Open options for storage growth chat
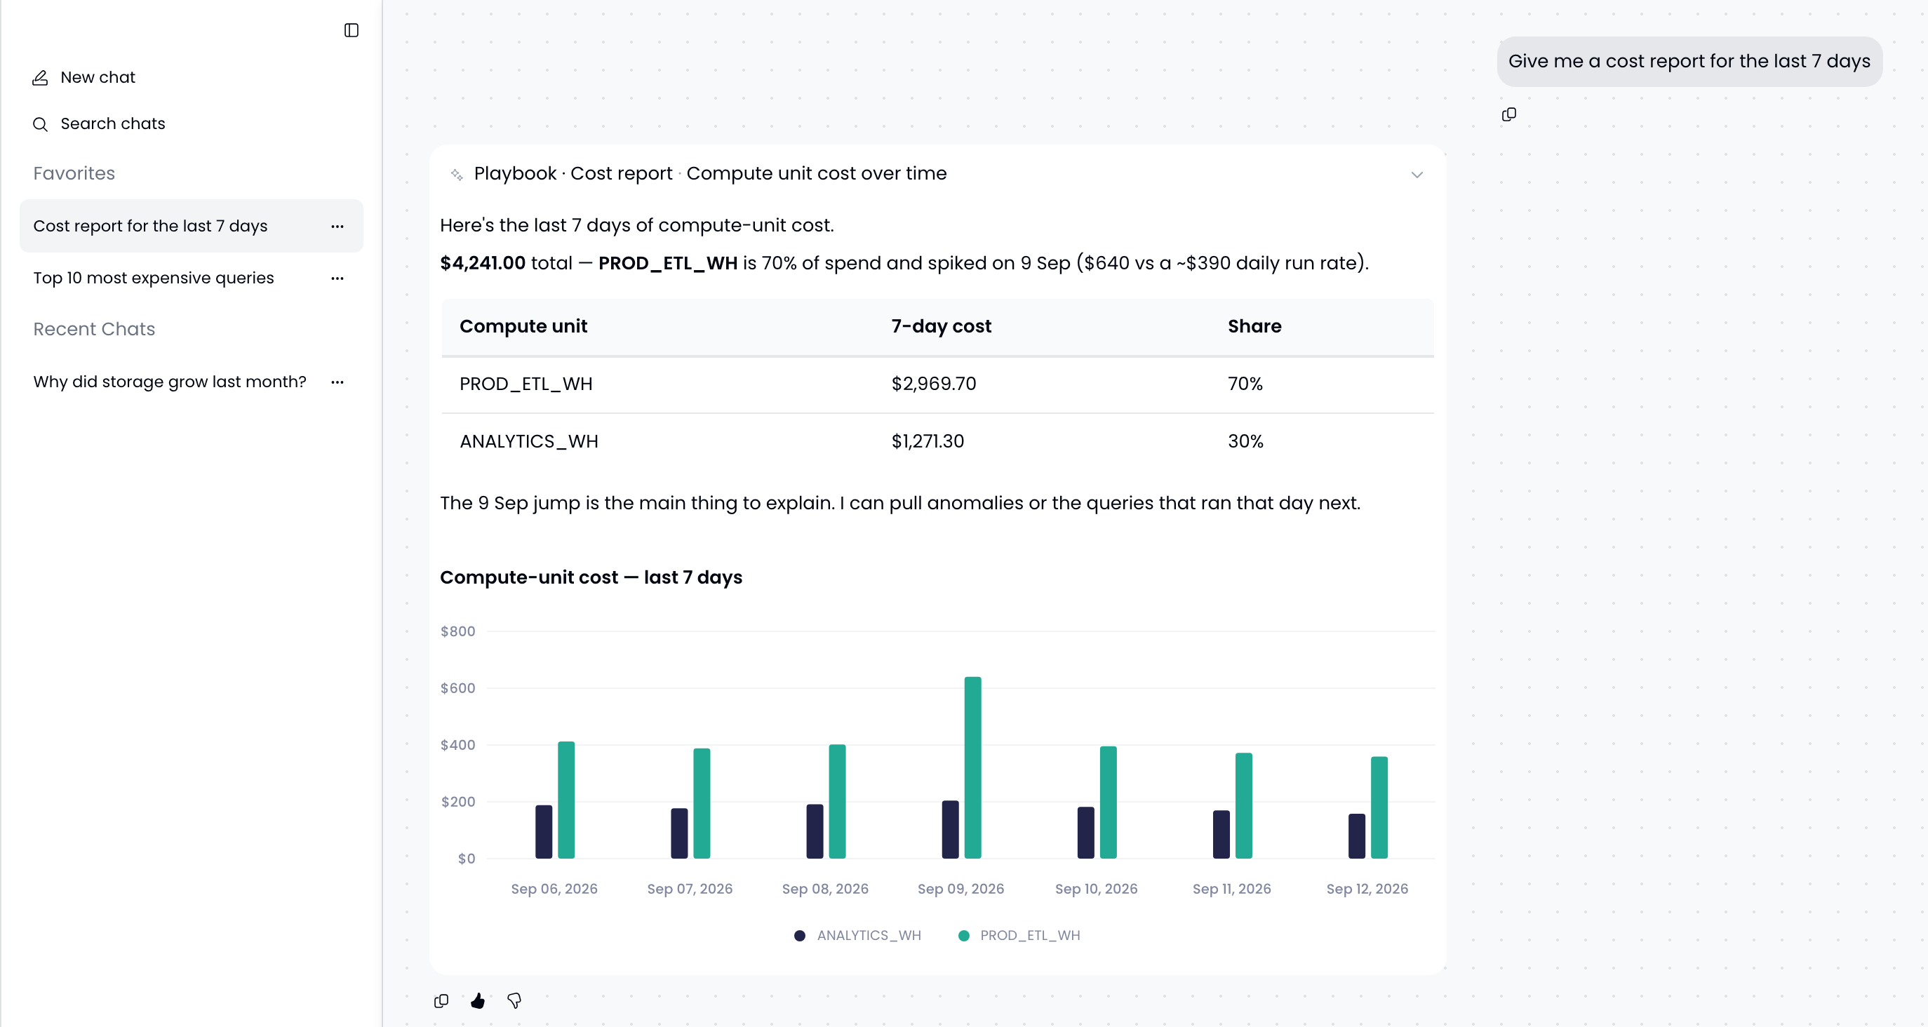 (x=337, y=382)
